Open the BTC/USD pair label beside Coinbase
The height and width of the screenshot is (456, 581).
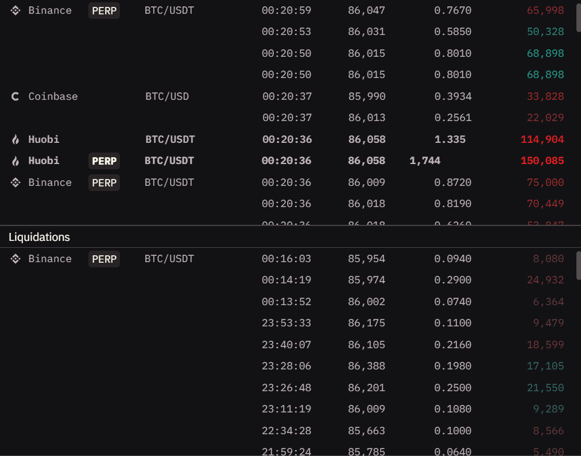tap(166, 96)
